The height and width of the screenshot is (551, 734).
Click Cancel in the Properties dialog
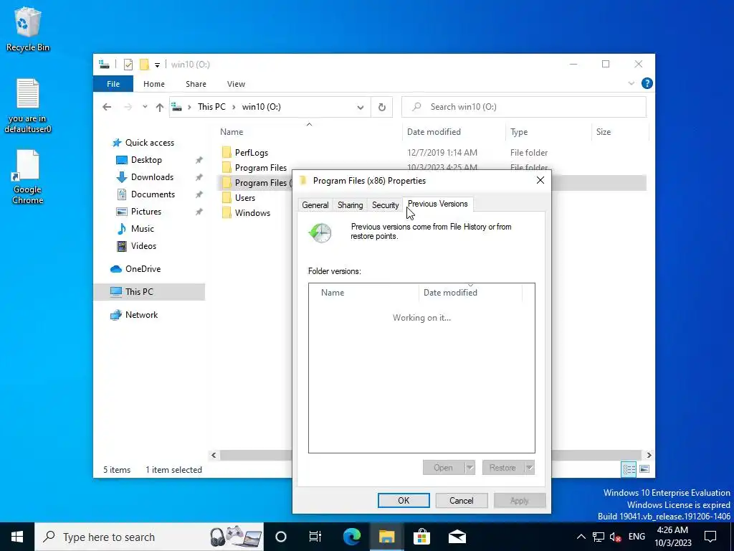click(462, 500)
